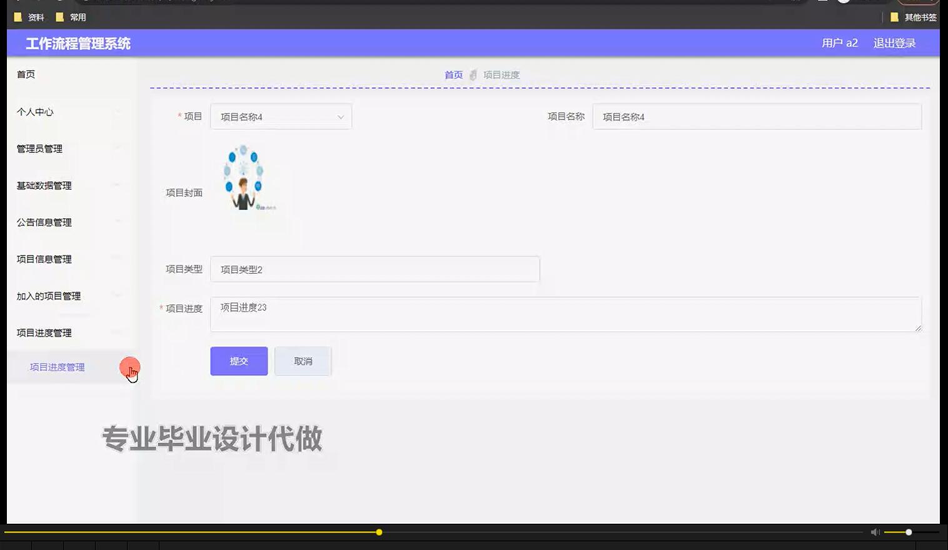Switch to the 首页 breadcrumb tab

(453, 74)
